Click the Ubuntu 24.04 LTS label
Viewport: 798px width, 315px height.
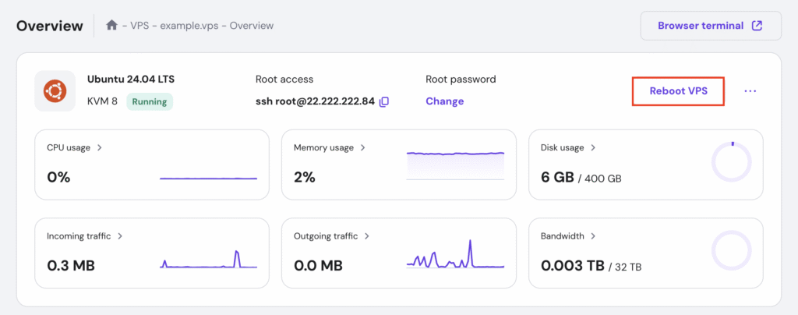point(131,79)
